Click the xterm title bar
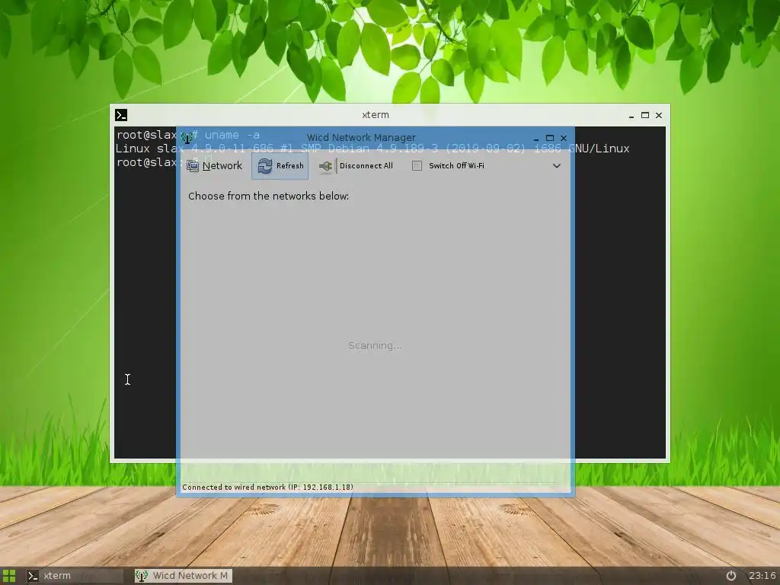 click(x=376, y=115)
